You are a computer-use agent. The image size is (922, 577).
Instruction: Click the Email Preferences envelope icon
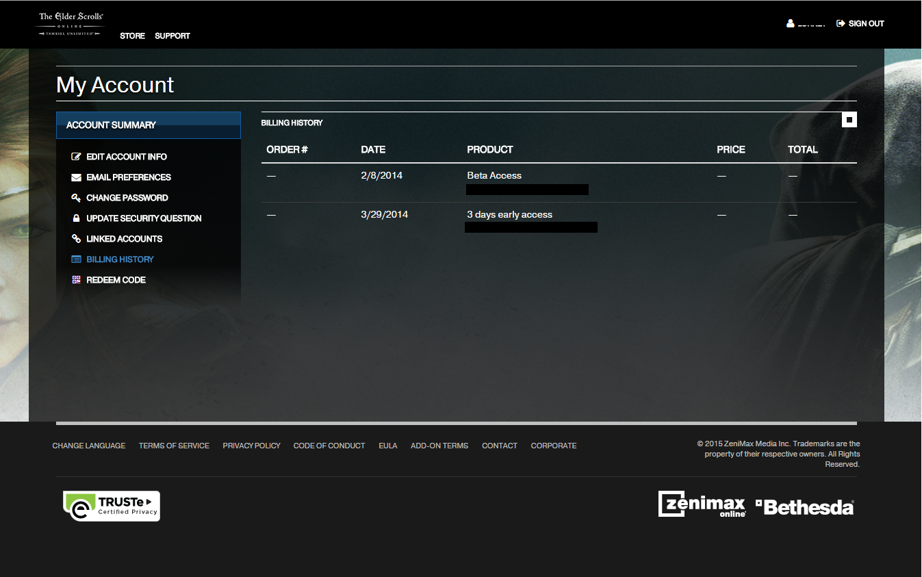click(76, 177)
